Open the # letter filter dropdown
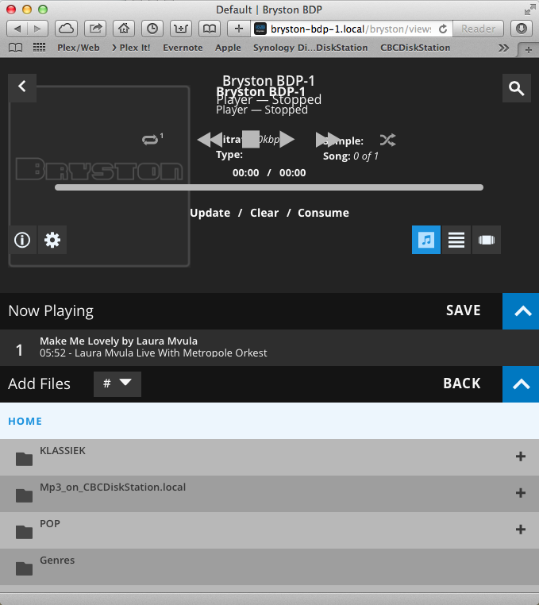The width and height of the screenshot is (539, 605). coord(117,384)
